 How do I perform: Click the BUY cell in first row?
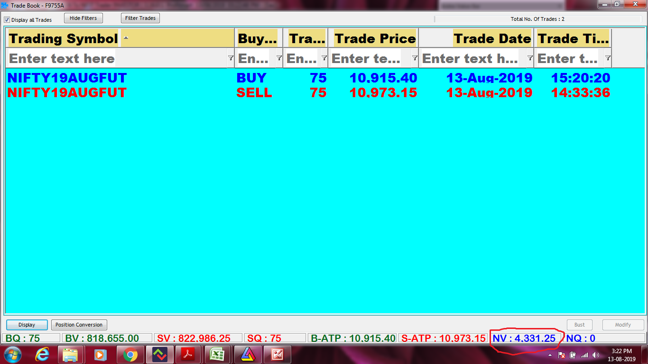(x=251, y=78)
